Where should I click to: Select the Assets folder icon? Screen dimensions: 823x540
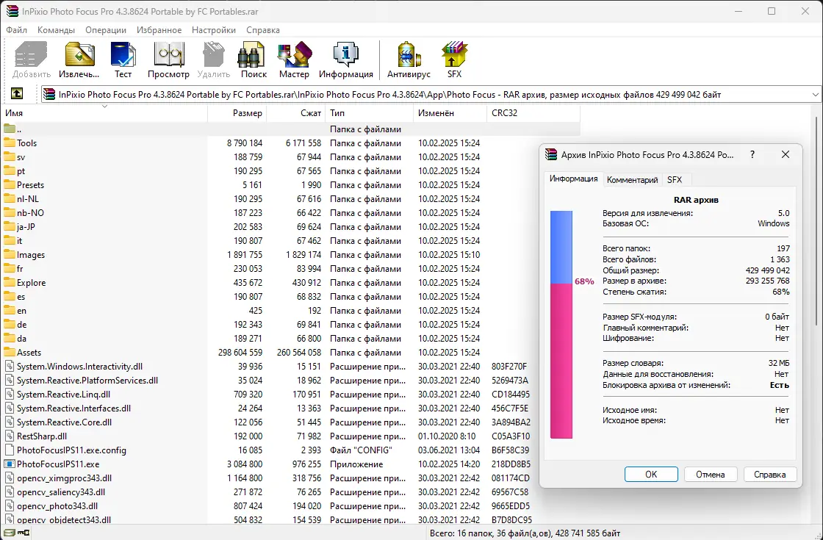point(10,352)
